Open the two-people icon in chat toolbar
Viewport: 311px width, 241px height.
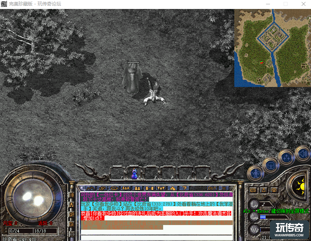coord(137,188)
